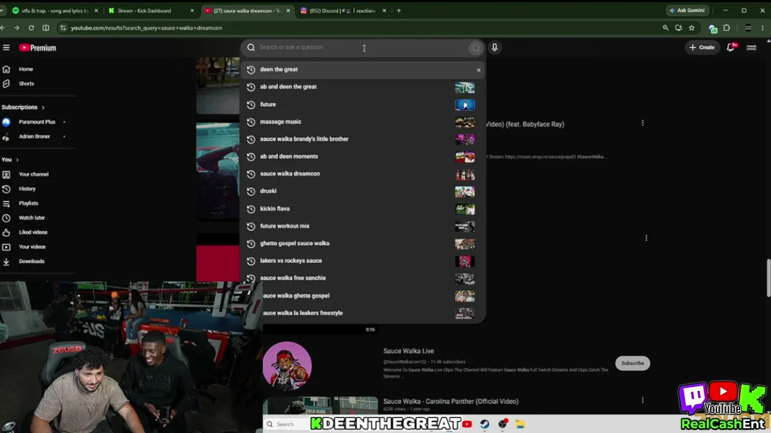Click the Create button
Screen dimensions: 771x433
(702, 48)
